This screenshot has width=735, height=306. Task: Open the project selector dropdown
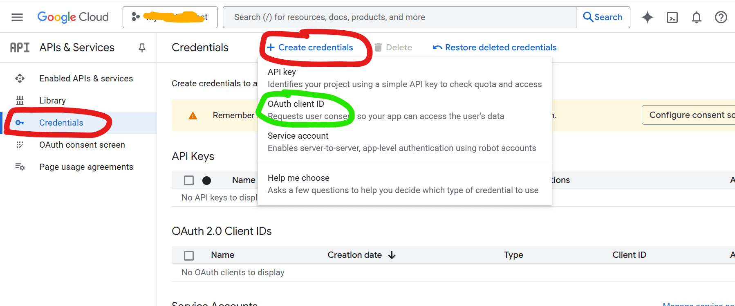(170, 17)
